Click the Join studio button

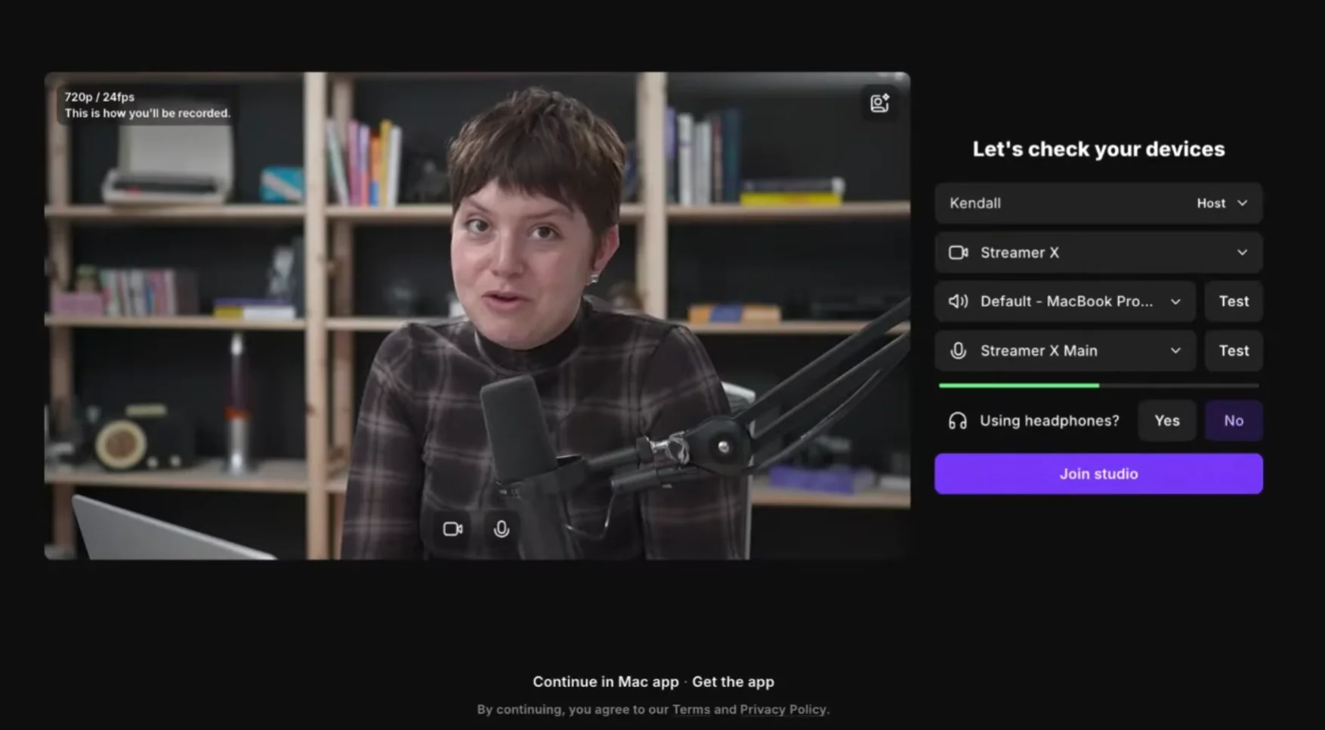point(1098,473)
